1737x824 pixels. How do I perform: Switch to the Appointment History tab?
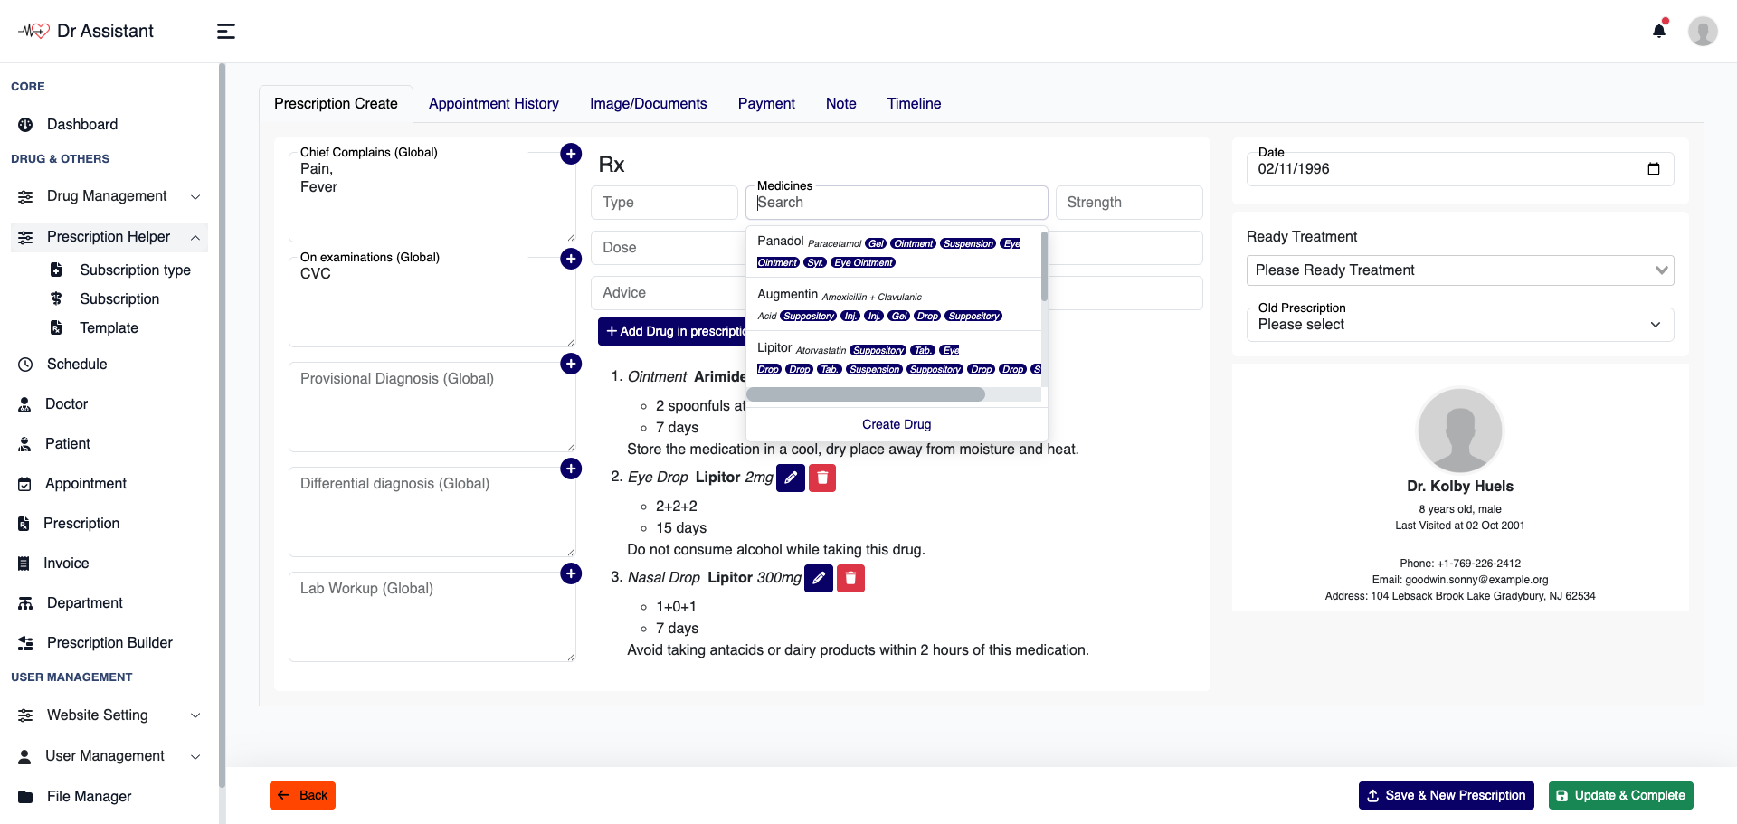click(493, 104)
